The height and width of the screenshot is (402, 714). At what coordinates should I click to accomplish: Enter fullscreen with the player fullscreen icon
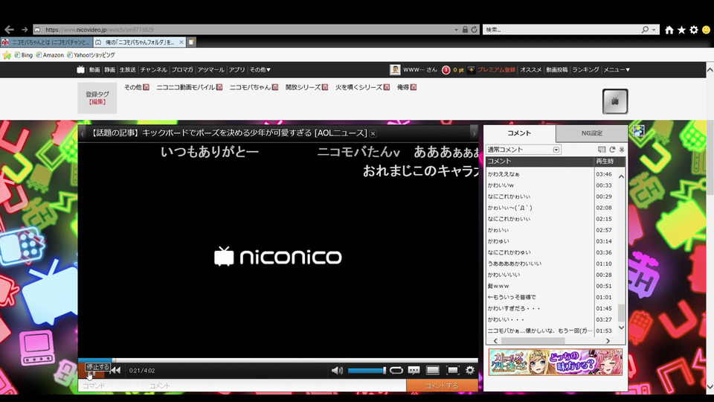click(x=452, y=371)
